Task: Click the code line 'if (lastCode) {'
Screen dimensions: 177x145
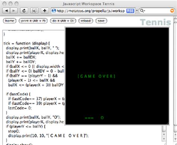Action: pyautogui.click(x=18, y=94)
